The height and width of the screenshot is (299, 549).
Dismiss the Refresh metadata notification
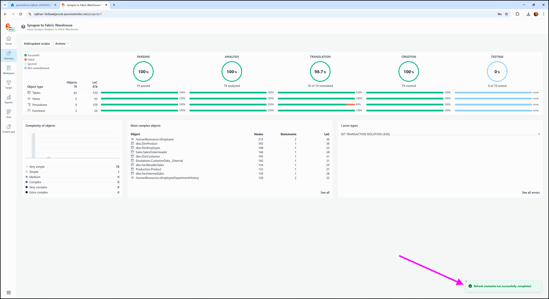[x=466, y=281]
